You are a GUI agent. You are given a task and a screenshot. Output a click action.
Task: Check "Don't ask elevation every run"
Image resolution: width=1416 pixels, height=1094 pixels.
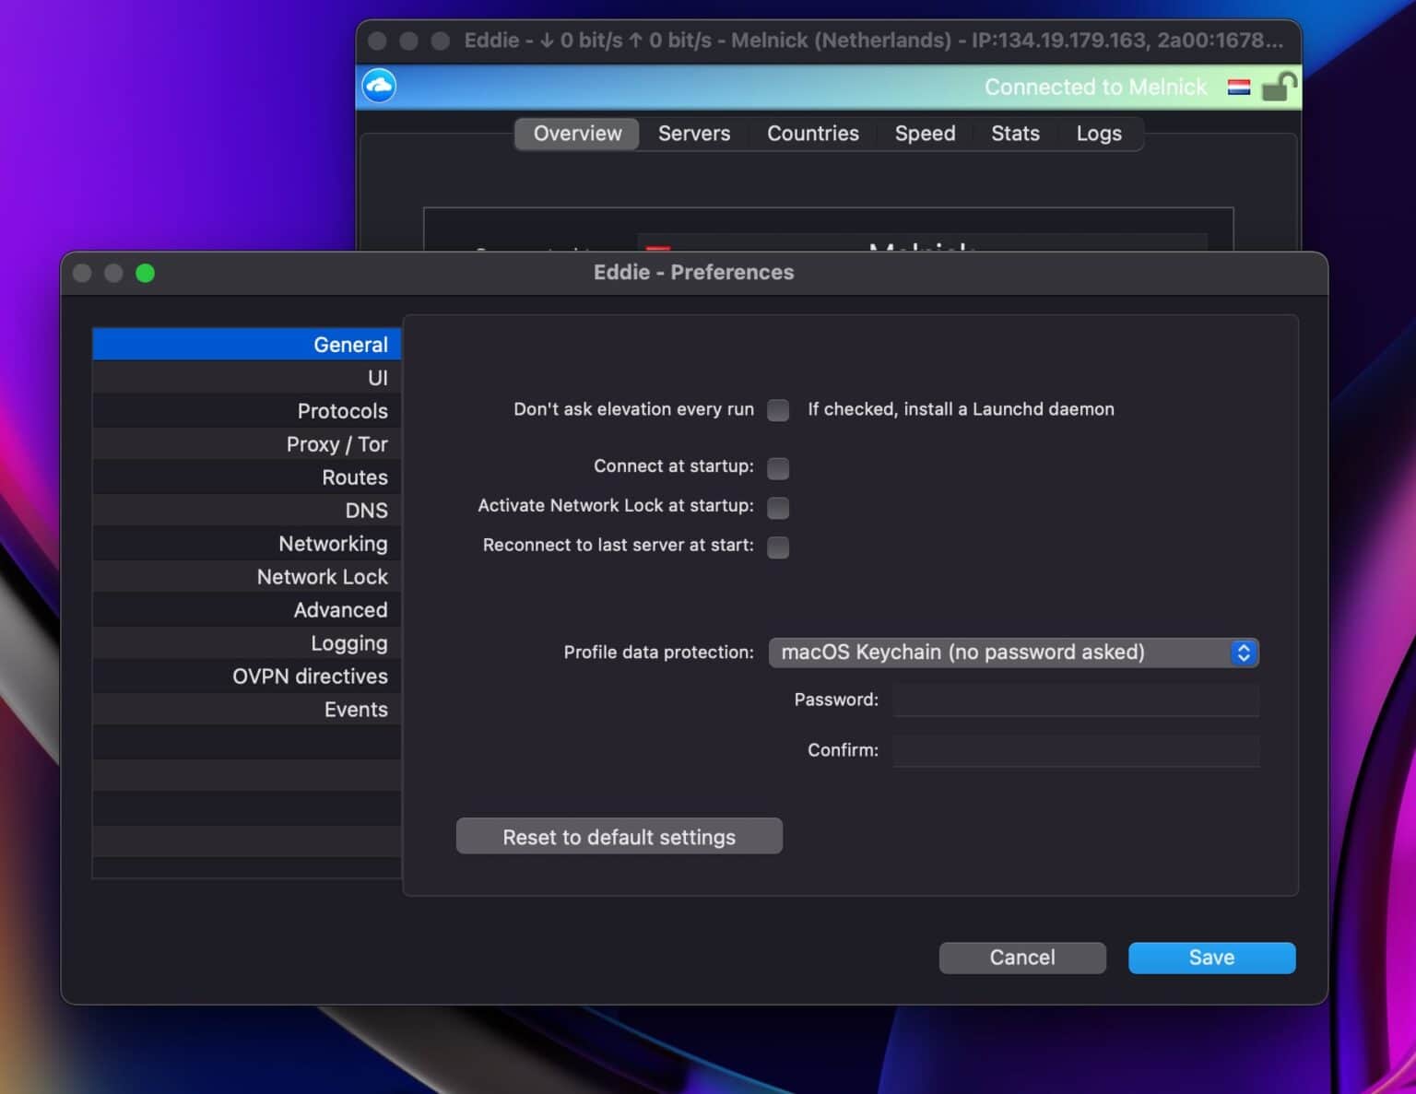click(777, 410)
